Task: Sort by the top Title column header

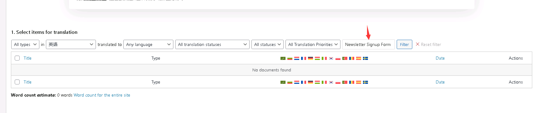Action: pos(27,58)
